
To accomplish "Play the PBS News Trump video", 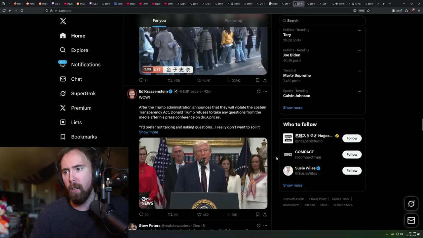I will [203, 173].
